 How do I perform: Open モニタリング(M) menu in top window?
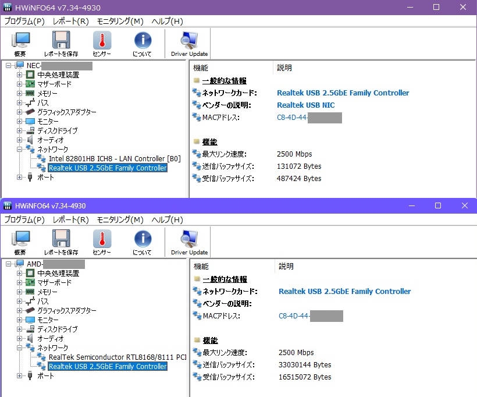[x=120, y=22]
